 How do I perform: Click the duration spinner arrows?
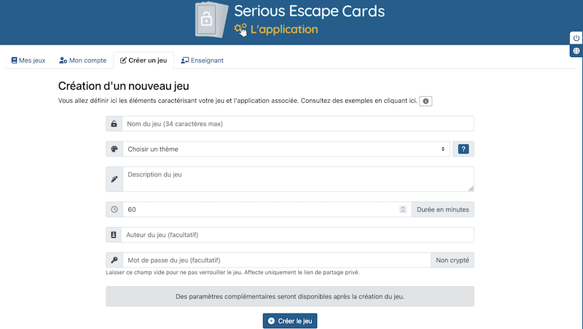[403, 209]
